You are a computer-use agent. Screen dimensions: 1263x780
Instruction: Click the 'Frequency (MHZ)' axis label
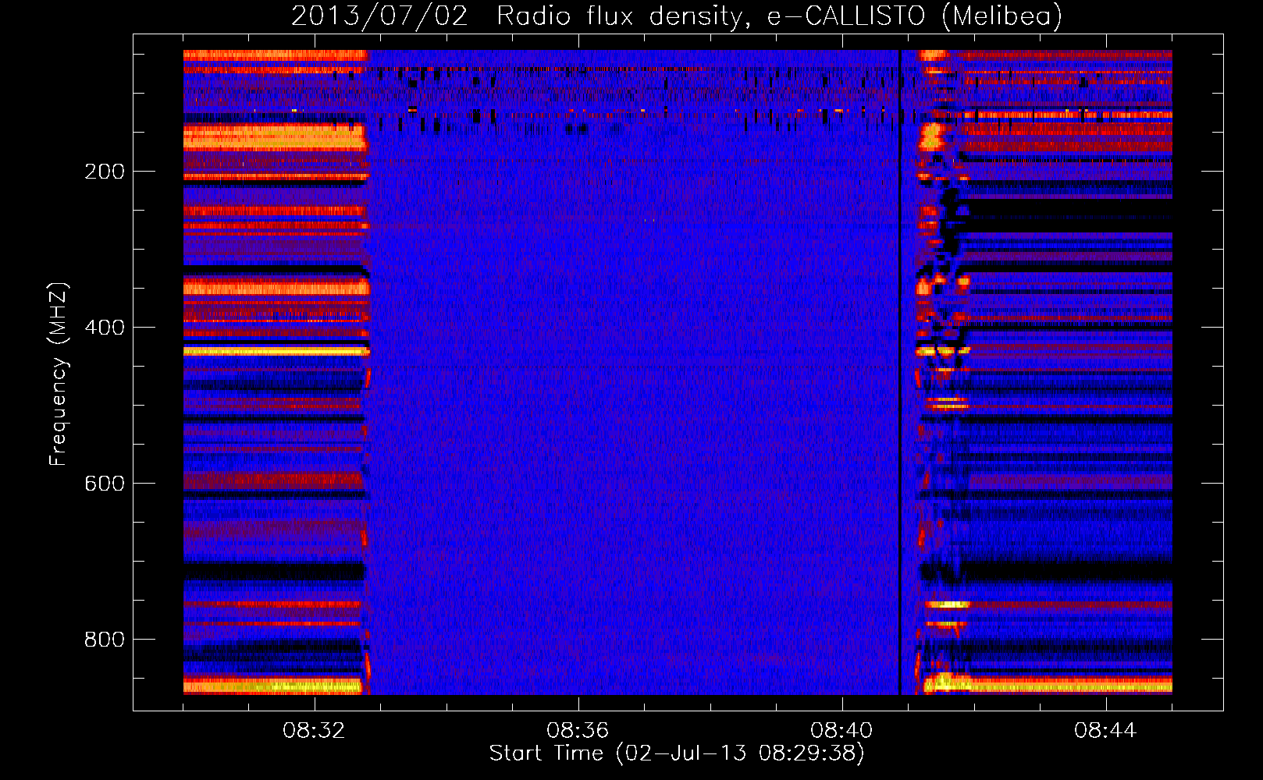pos(58,374)
